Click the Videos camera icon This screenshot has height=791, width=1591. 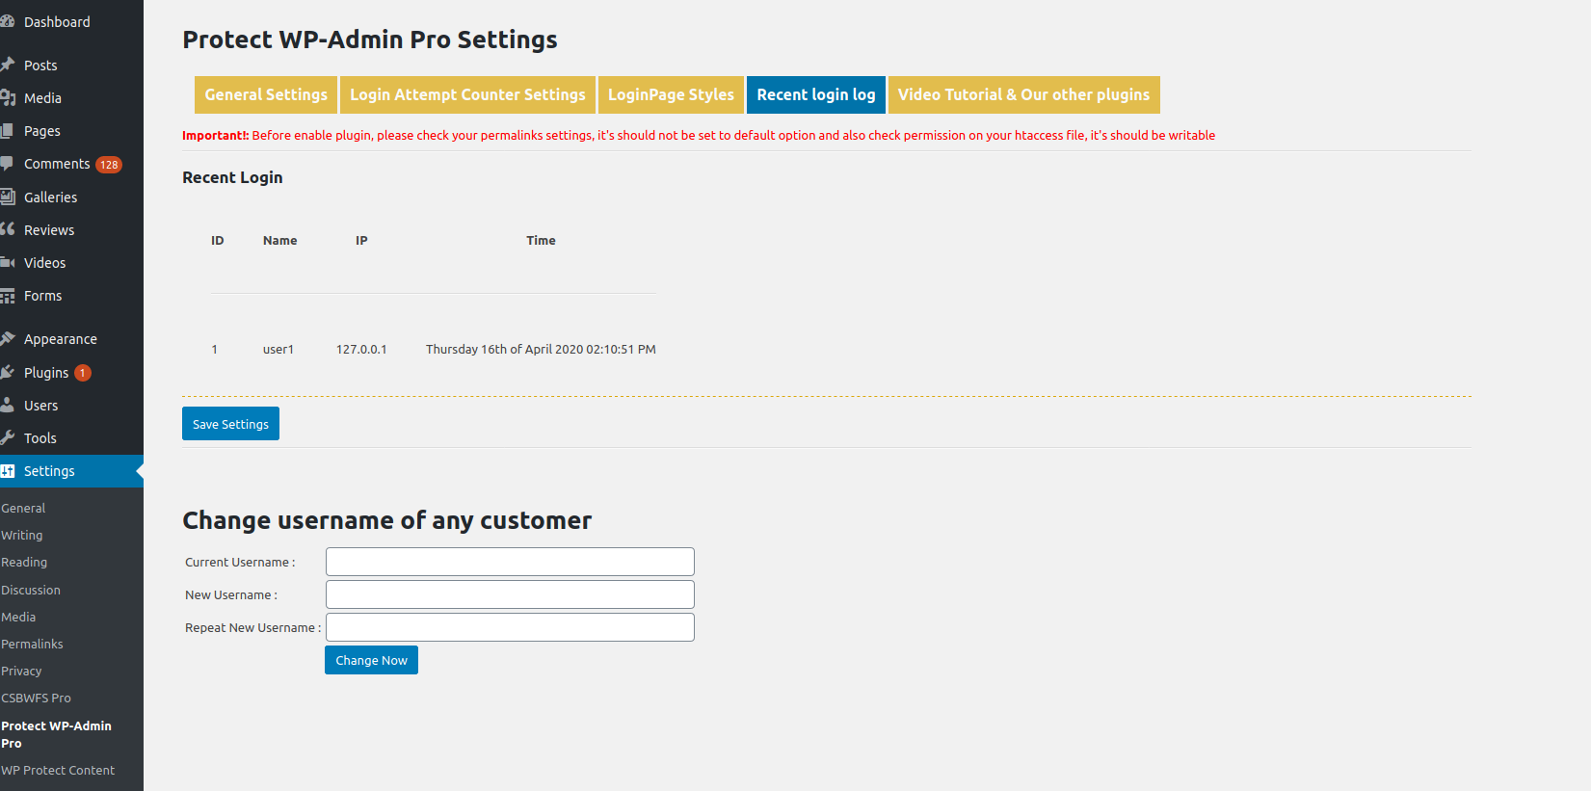pos(7,262)
